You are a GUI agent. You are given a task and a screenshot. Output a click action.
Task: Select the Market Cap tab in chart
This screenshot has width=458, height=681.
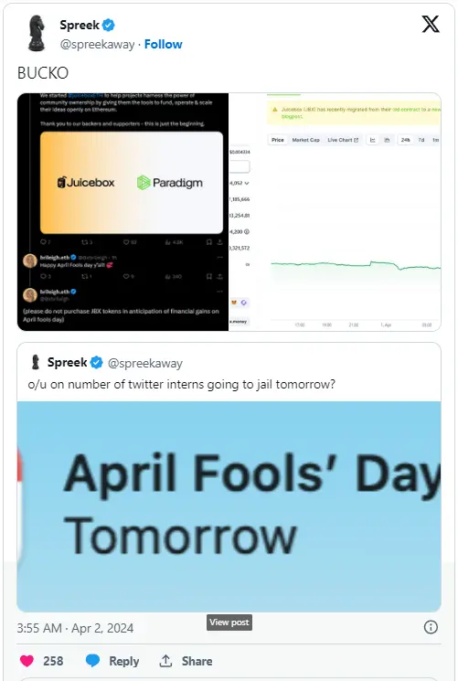pyautogui.click(x=306, y=140)
